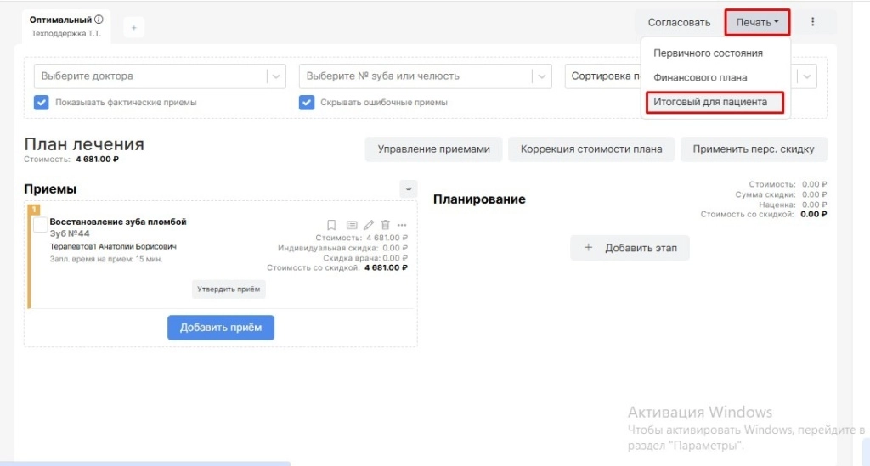Image resolution: width=870 pixels, height=466 pixels.
Task: Click the Добавить приём button
Action: click(220, 328)
